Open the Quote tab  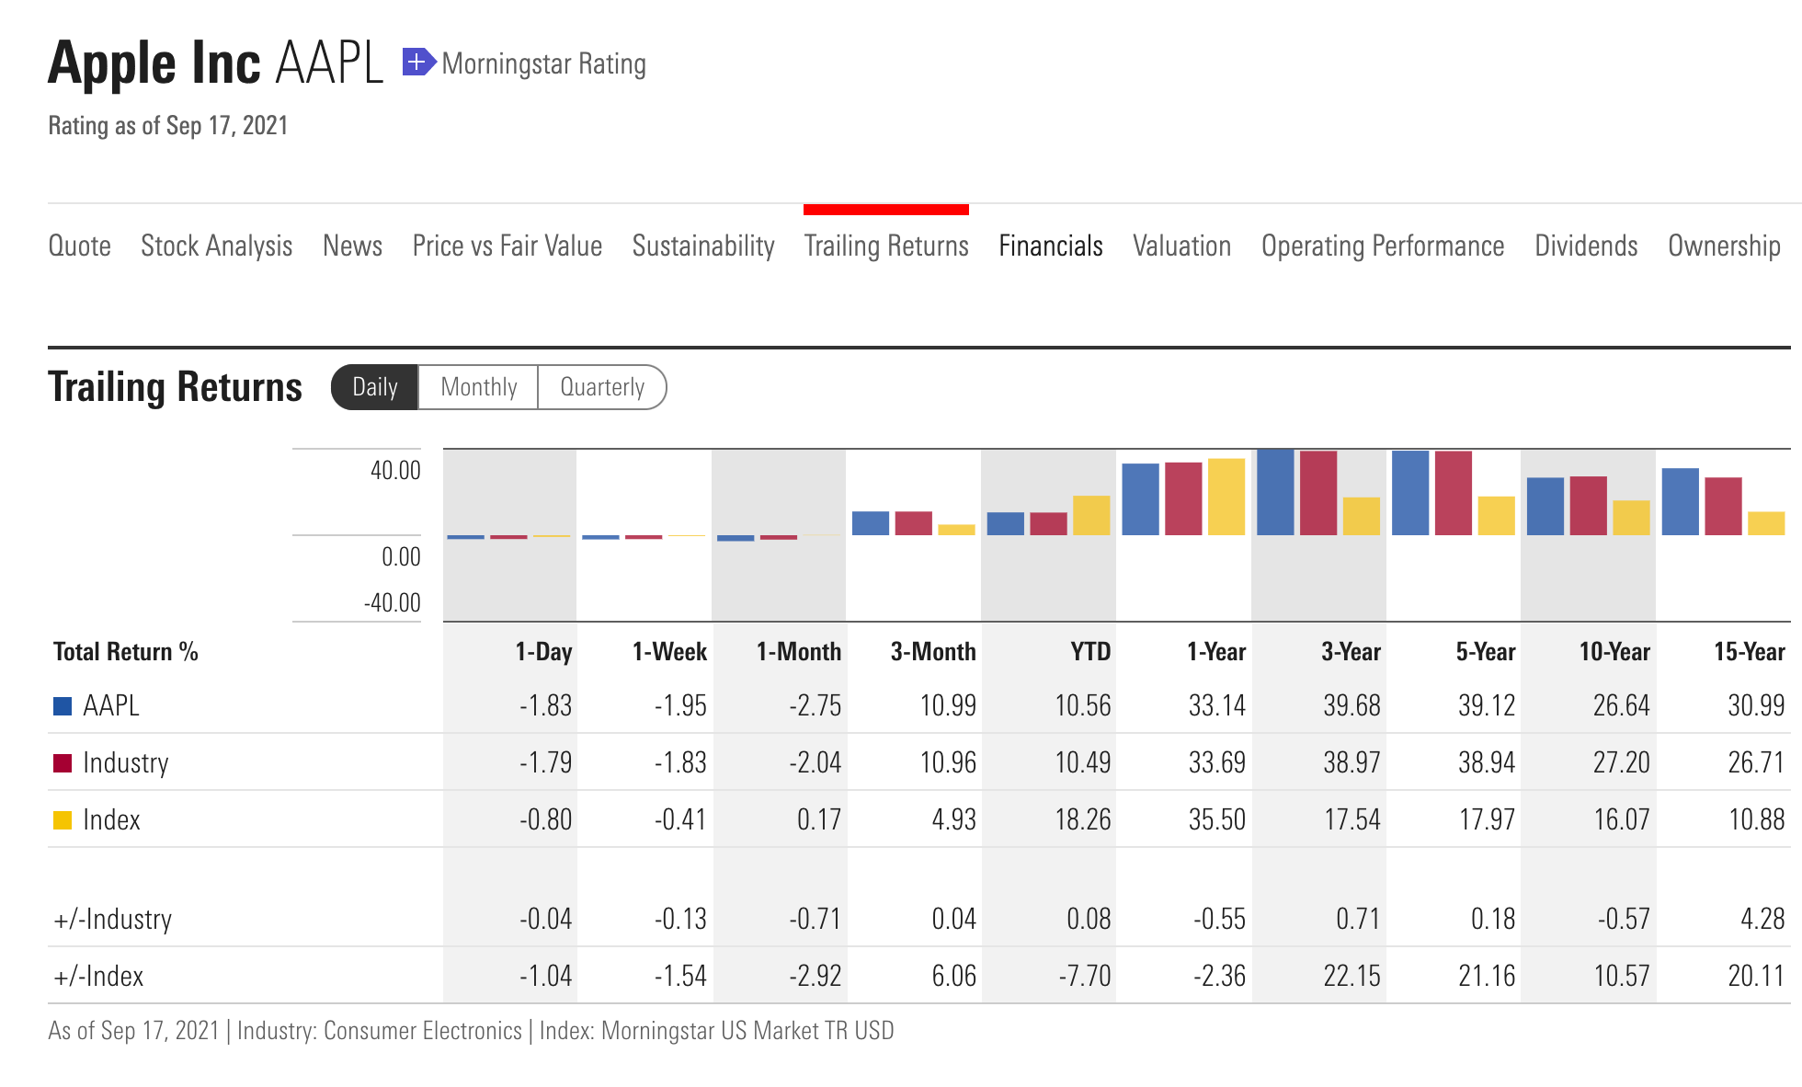click(80, 246)
